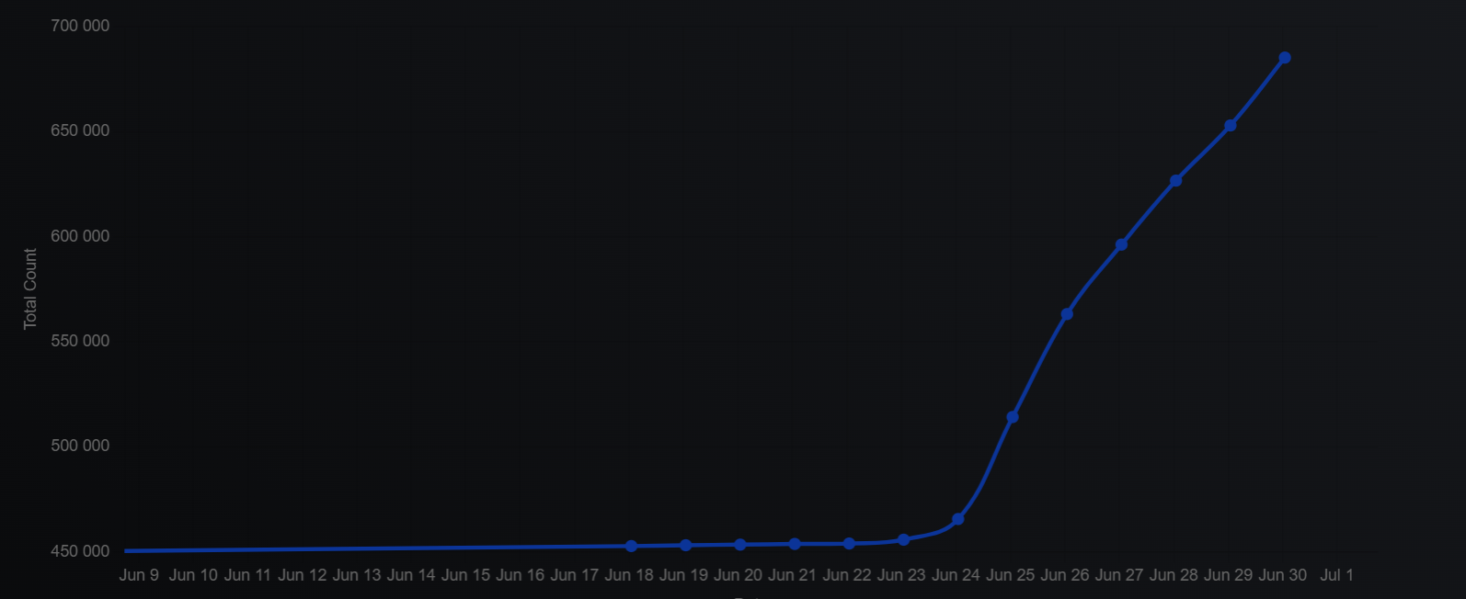Select the Jun 21 data point
Image resolution: width=1466 pixels, height=599 pixels.
(x=795, y=544)
